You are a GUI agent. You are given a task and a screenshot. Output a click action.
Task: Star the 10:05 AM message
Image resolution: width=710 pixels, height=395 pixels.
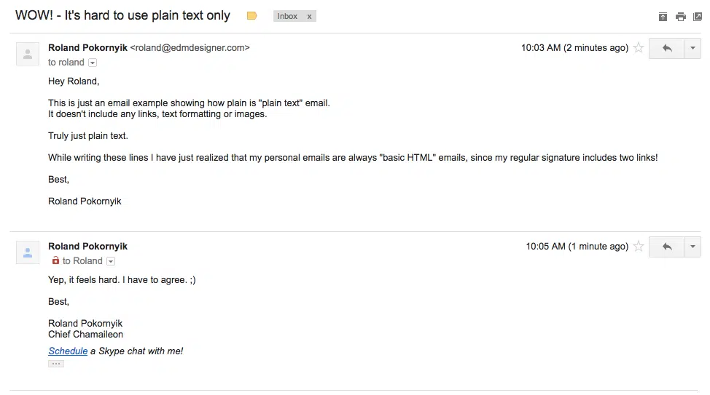click(639, 247)
